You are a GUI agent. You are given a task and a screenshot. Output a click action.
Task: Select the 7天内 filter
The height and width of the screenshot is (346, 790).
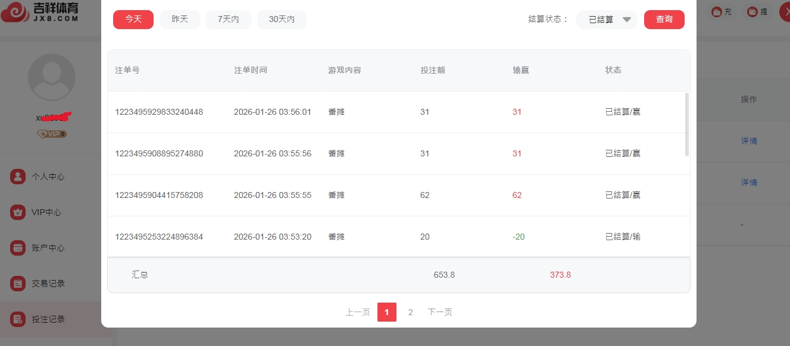[228, 20]
